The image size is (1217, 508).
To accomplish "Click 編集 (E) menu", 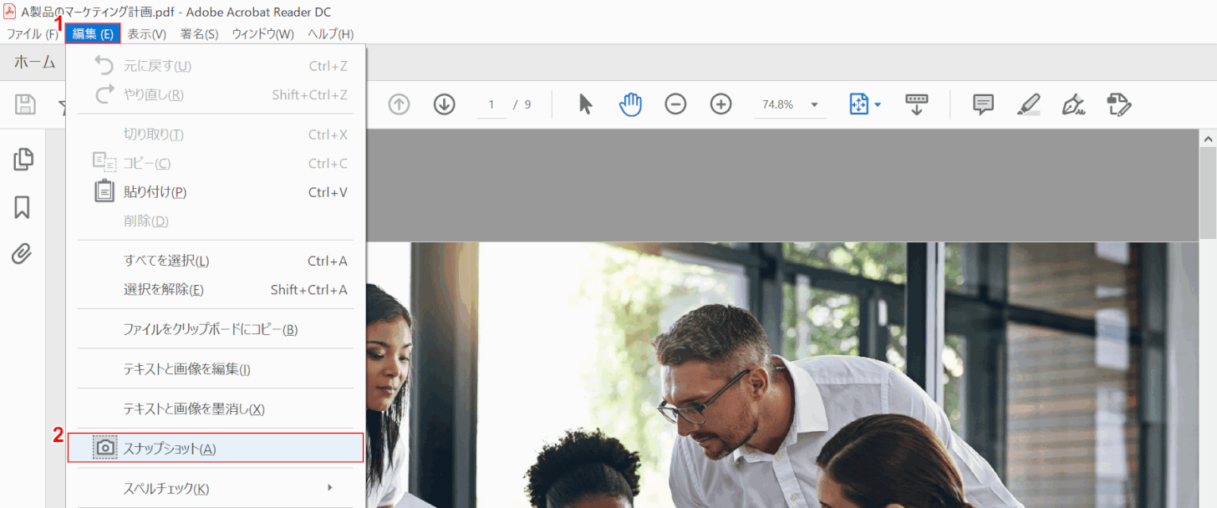I will pos(93,33).
